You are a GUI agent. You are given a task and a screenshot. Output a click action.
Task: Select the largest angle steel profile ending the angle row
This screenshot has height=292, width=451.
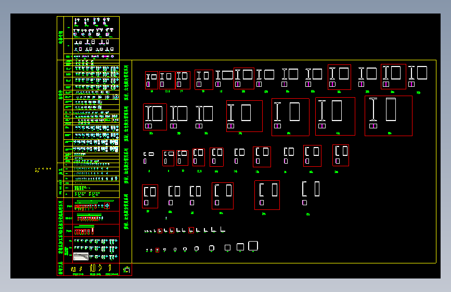[x=223, y=229]
